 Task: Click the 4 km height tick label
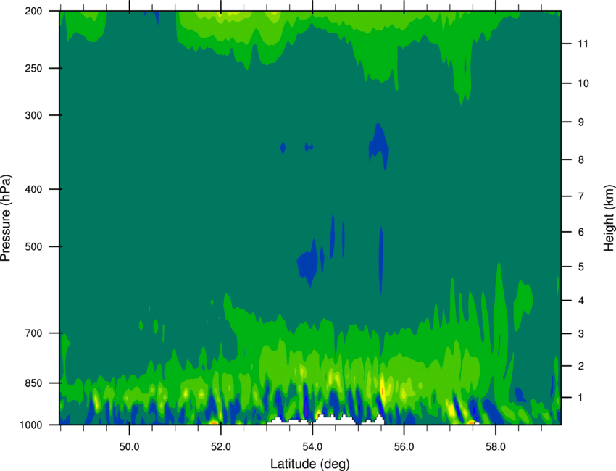tap(581, 301)
